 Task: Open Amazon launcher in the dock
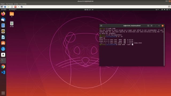[3, 55]
